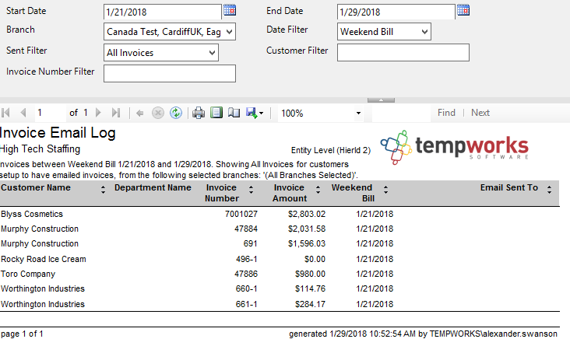Click the Find link
The image size is (570, 353).
coord(446,113)
